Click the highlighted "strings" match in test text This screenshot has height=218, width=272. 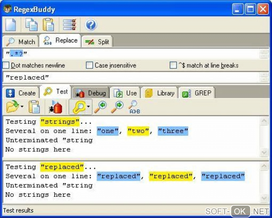tap(60, 122)
